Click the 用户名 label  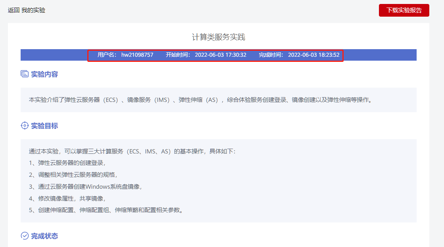point(107,55)
